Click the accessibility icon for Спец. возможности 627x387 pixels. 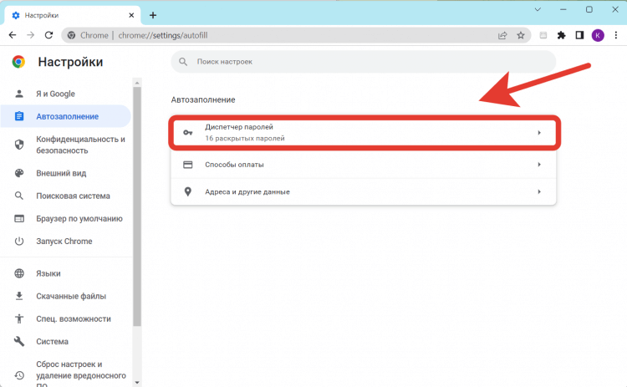click(18, 319)
